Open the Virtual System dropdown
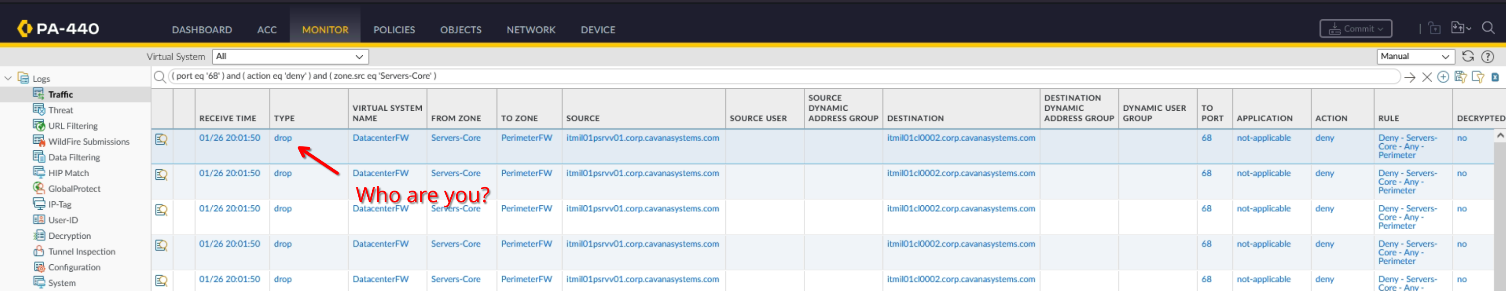 290,57
